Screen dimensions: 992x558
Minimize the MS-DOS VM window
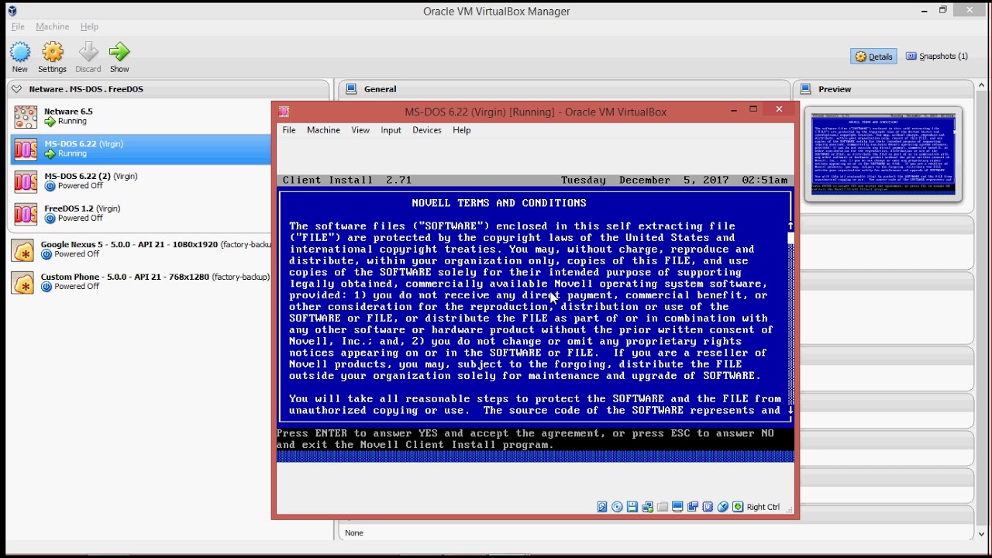pos(734,110)
